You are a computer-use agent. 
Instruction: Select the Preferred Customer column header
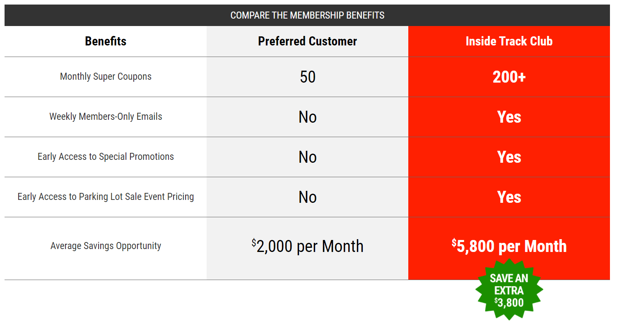pyautogui.click(x=307, y=41)
